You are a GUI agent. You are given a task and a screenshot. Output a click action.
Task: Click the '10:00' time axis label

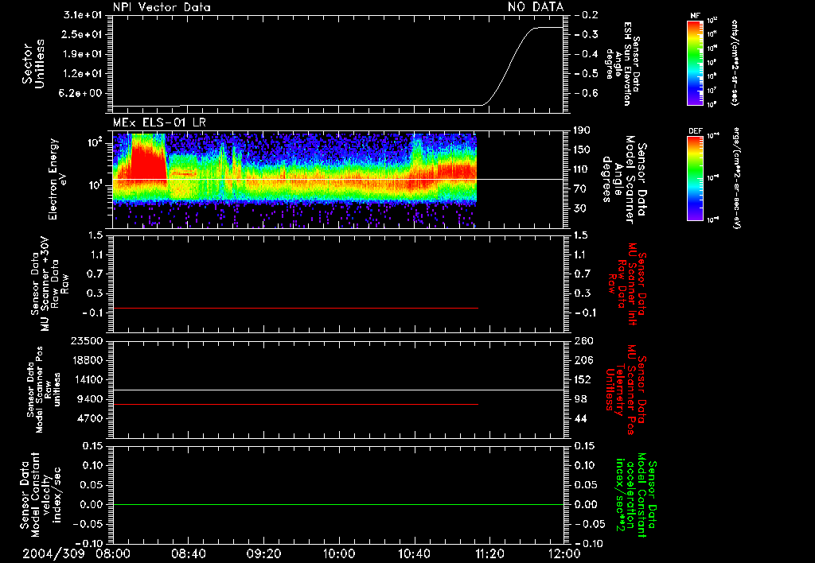[x=339, y=553]
